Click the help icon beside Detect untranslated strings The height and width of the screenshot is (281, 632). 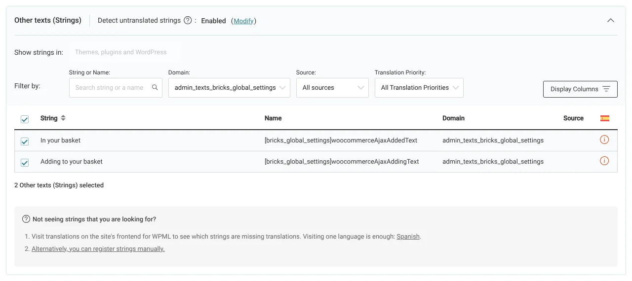188,21
